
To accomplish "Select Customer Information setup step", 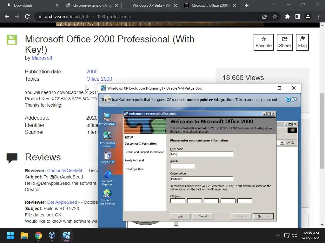I will (x=141, y=144).
